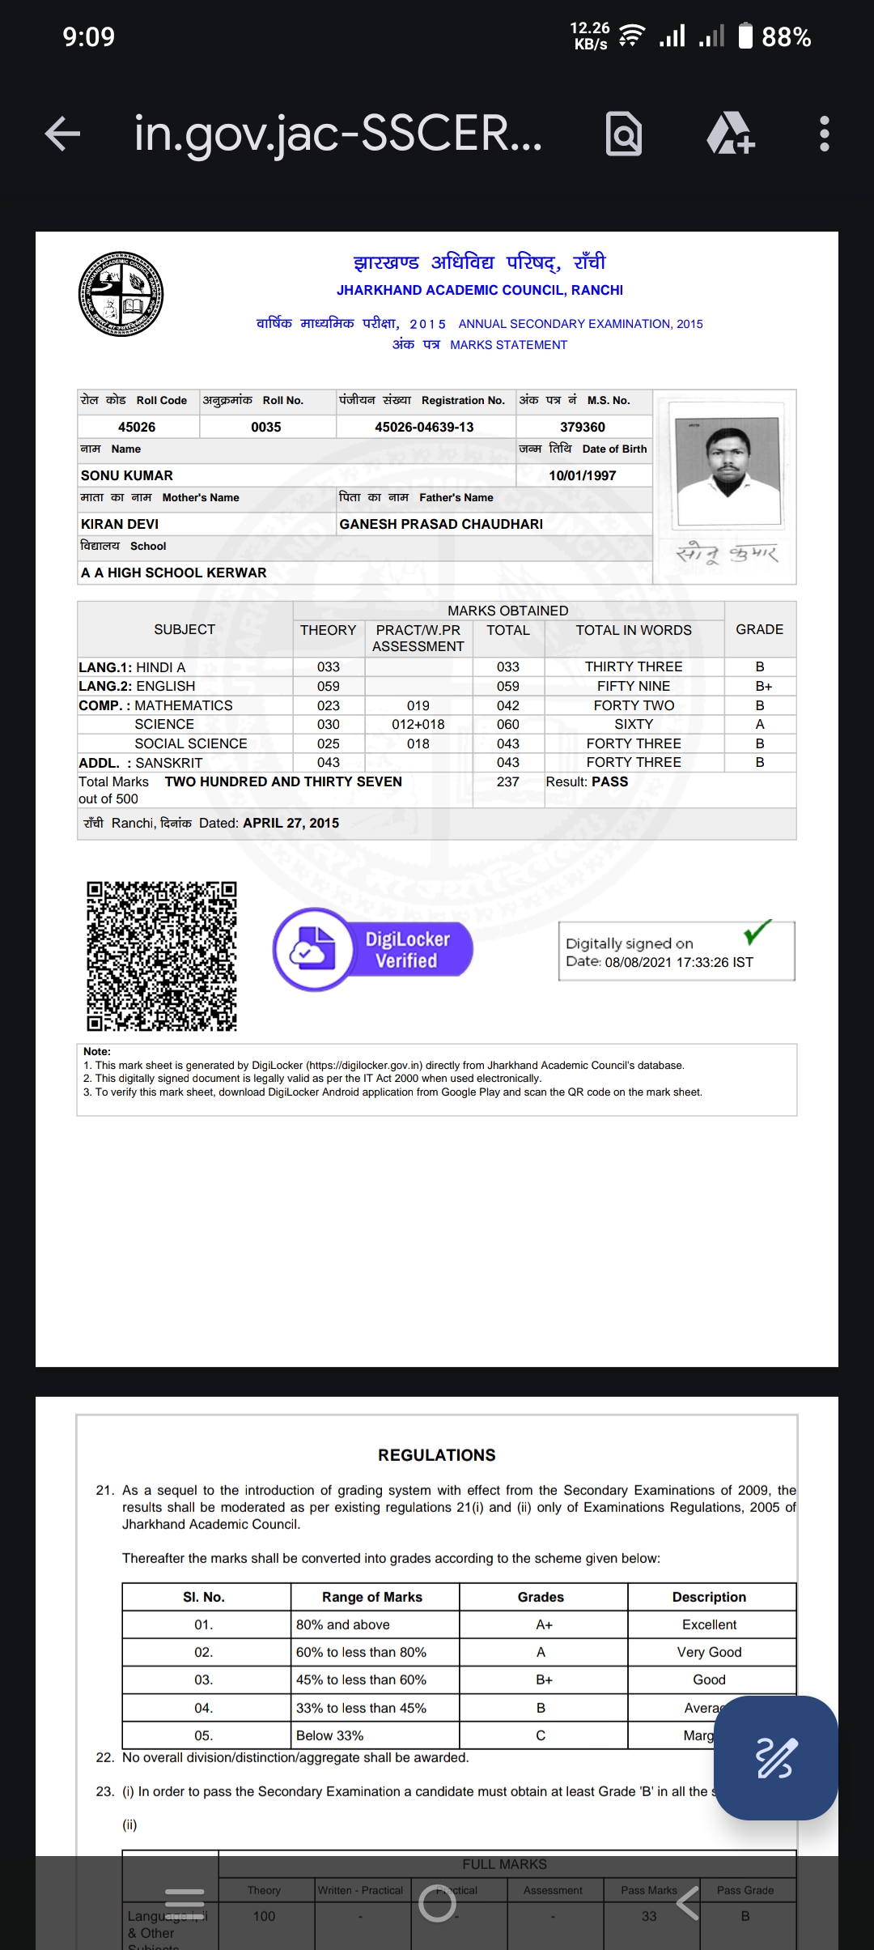Select the name SONU KUMAR
The image size is (874, 1950).
pos(127,475)
